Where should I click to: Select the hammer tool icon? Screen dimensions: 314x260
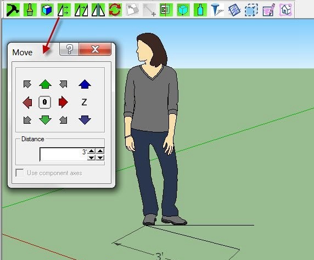(13, 10)
